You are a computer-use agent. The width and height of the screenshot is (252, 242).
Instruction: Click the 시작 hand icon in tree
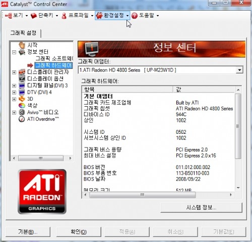[x=22, y=45]
